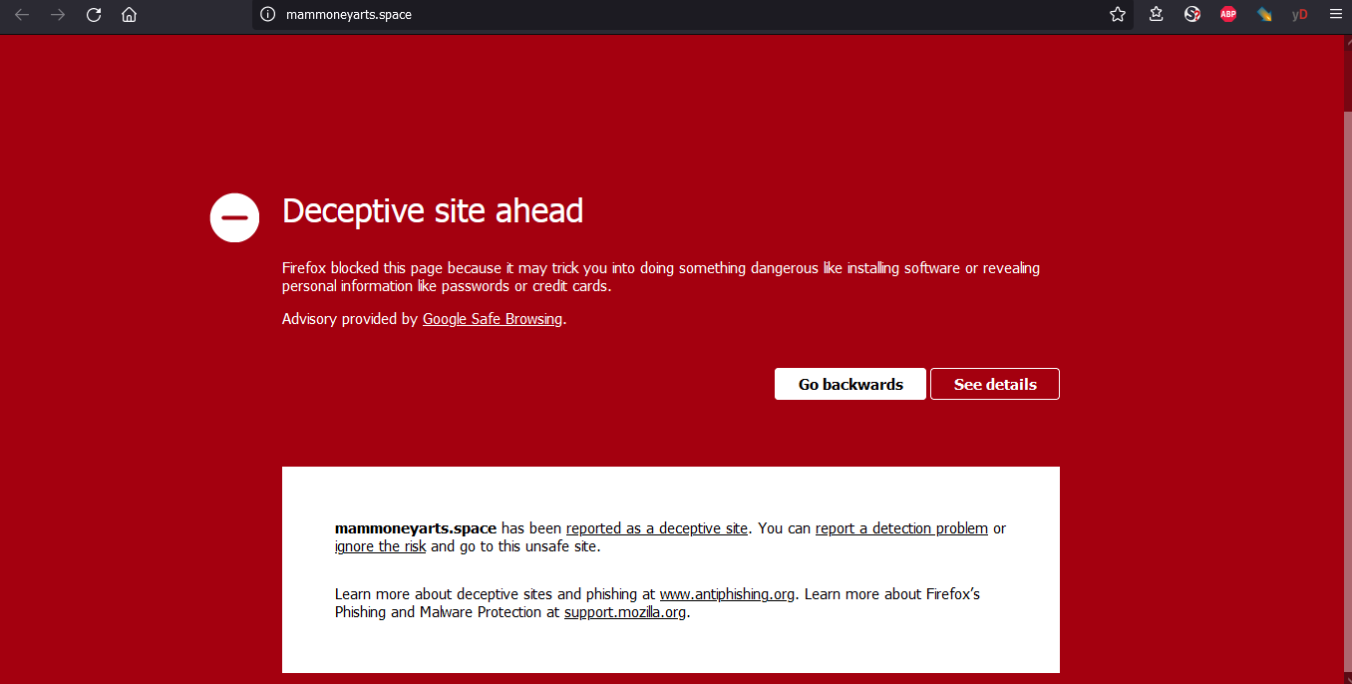Reload the current page

point(94,15)
